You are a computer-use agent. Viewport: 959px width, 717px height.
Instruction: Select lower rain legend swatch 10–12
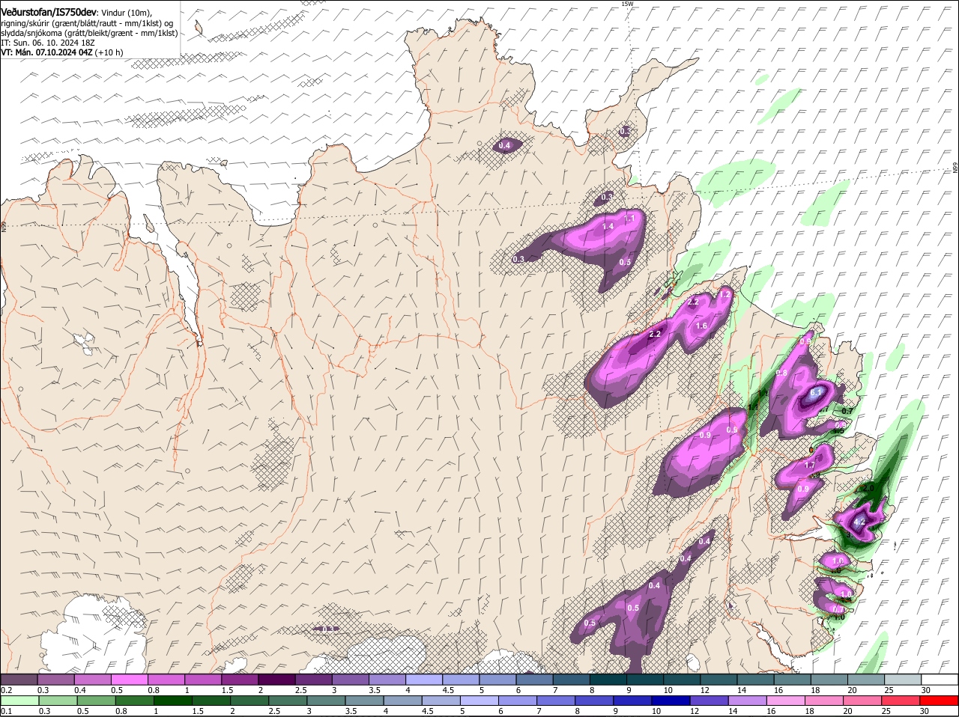[671, 701]
